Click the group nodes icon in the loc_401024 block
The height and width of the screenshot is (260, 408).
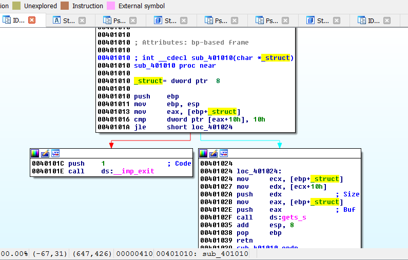point(224,153)
